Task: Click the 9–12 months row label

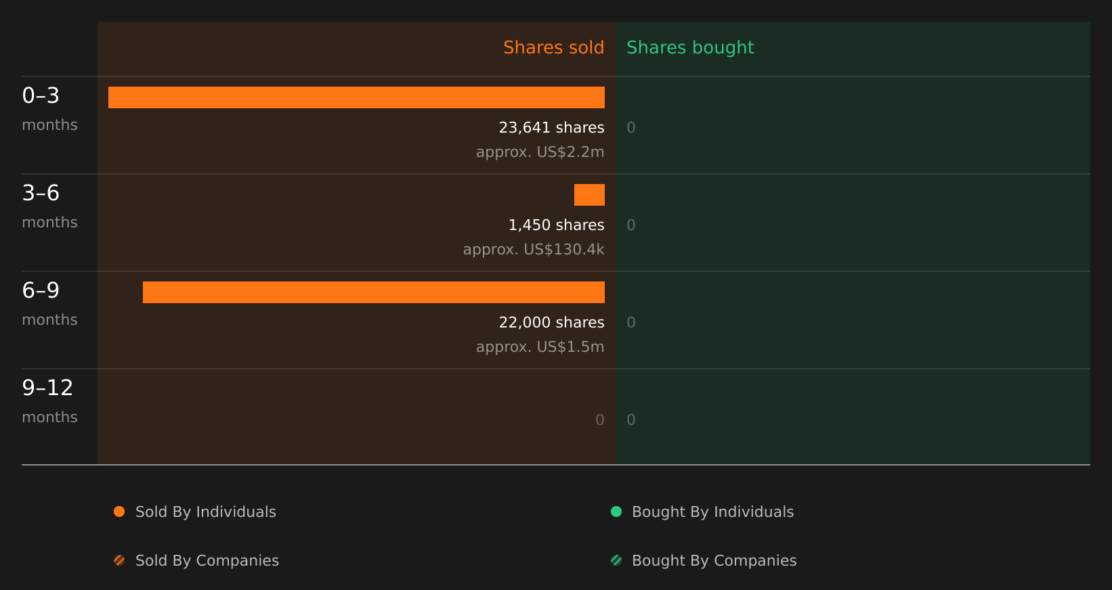Action: click(49, 401)
